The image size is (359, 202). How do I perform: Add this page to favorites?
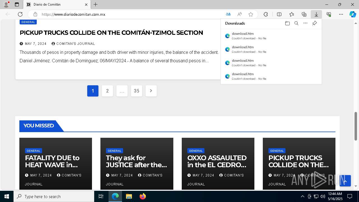tap(251, 14)
